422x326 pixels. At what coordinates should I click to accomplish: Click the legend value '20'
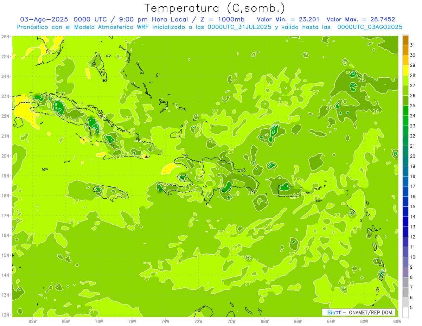click(413, 156)
